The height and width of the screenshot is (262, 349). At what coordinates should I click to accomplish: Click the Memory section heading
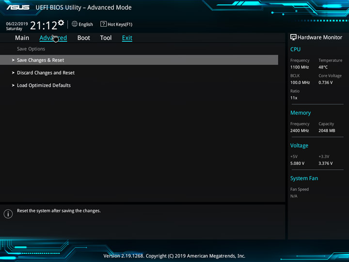point(301,113)
